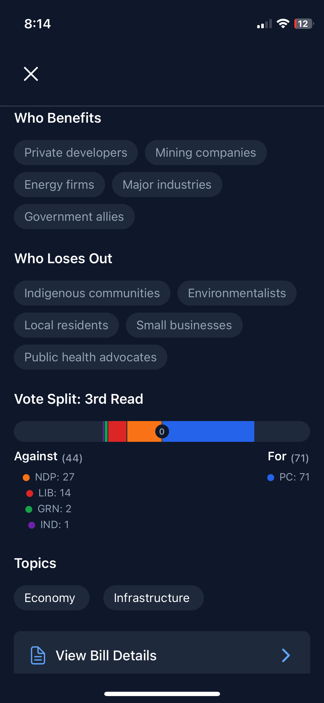Tap the battery indicator in status bar
The image size is (324, 703).
[304, 24]
